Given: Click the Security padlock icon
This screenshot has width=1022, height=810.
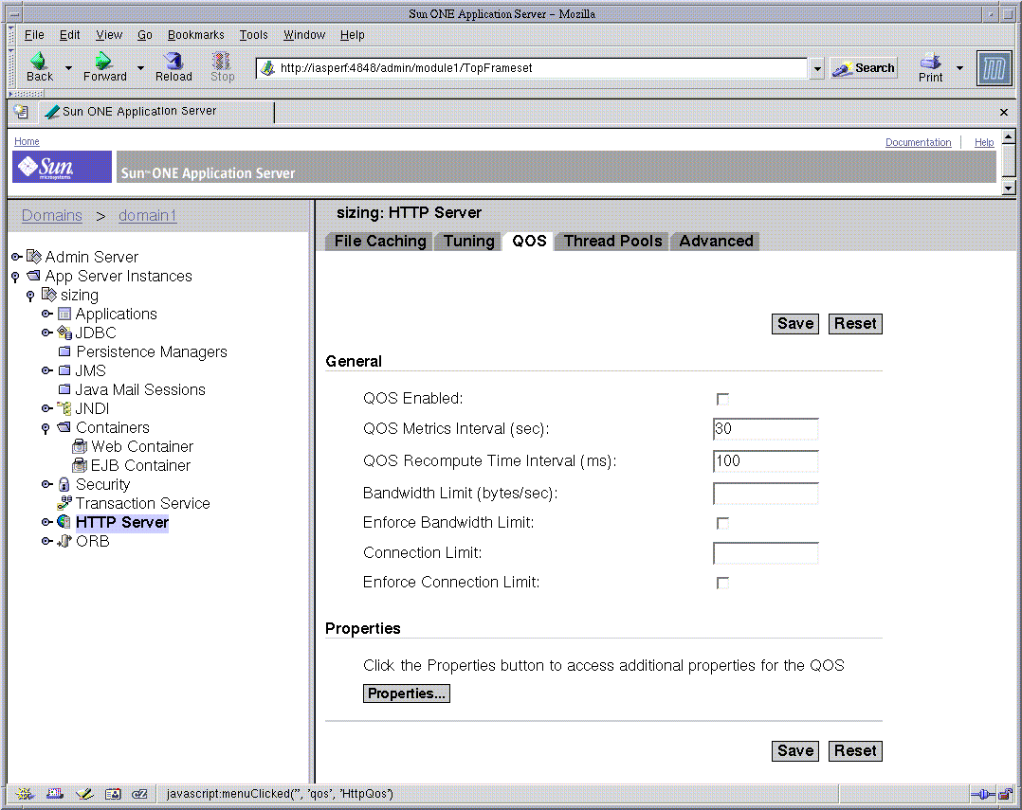Looking at the screenshot, I should pyautogui.click(x=64, y=484).
